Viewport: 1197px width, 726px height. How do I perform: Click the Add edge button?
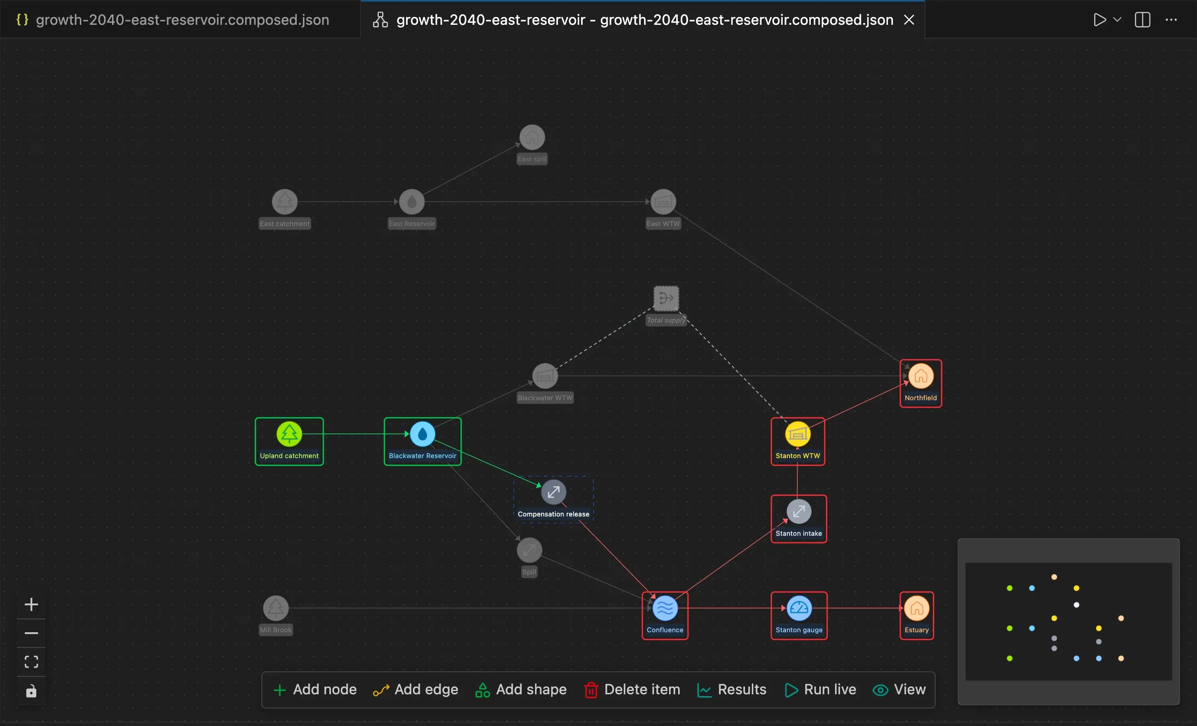(416, 690)
